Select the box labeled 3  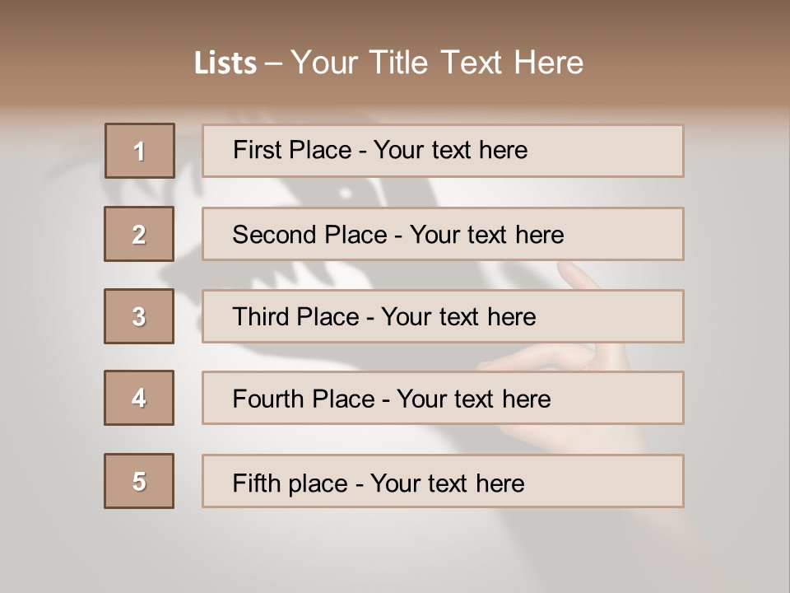coord(139,316)
